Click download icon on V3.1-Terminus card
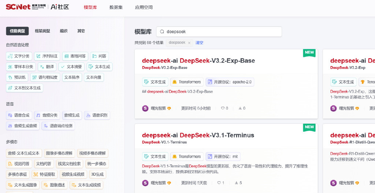375x193 pixels. (237, 183)
